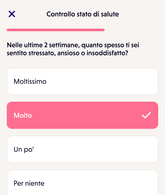
Task: Pick the "Per niente" answer
Action: coord(82,183)
